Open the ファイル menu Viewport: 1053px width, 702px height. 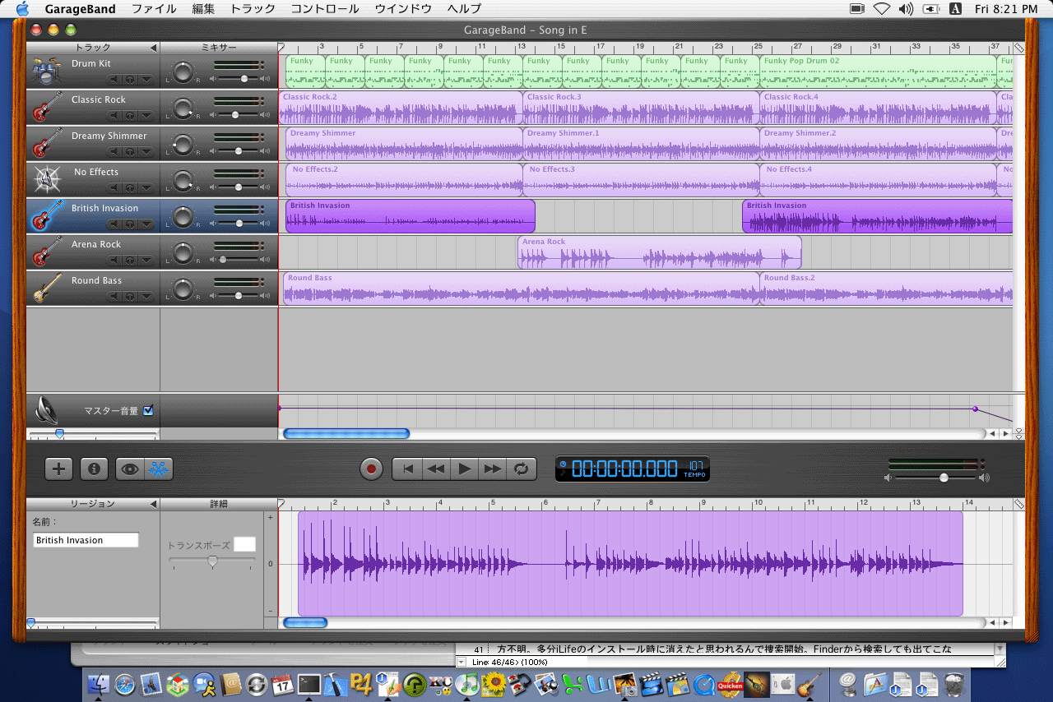tap(154, 9)
